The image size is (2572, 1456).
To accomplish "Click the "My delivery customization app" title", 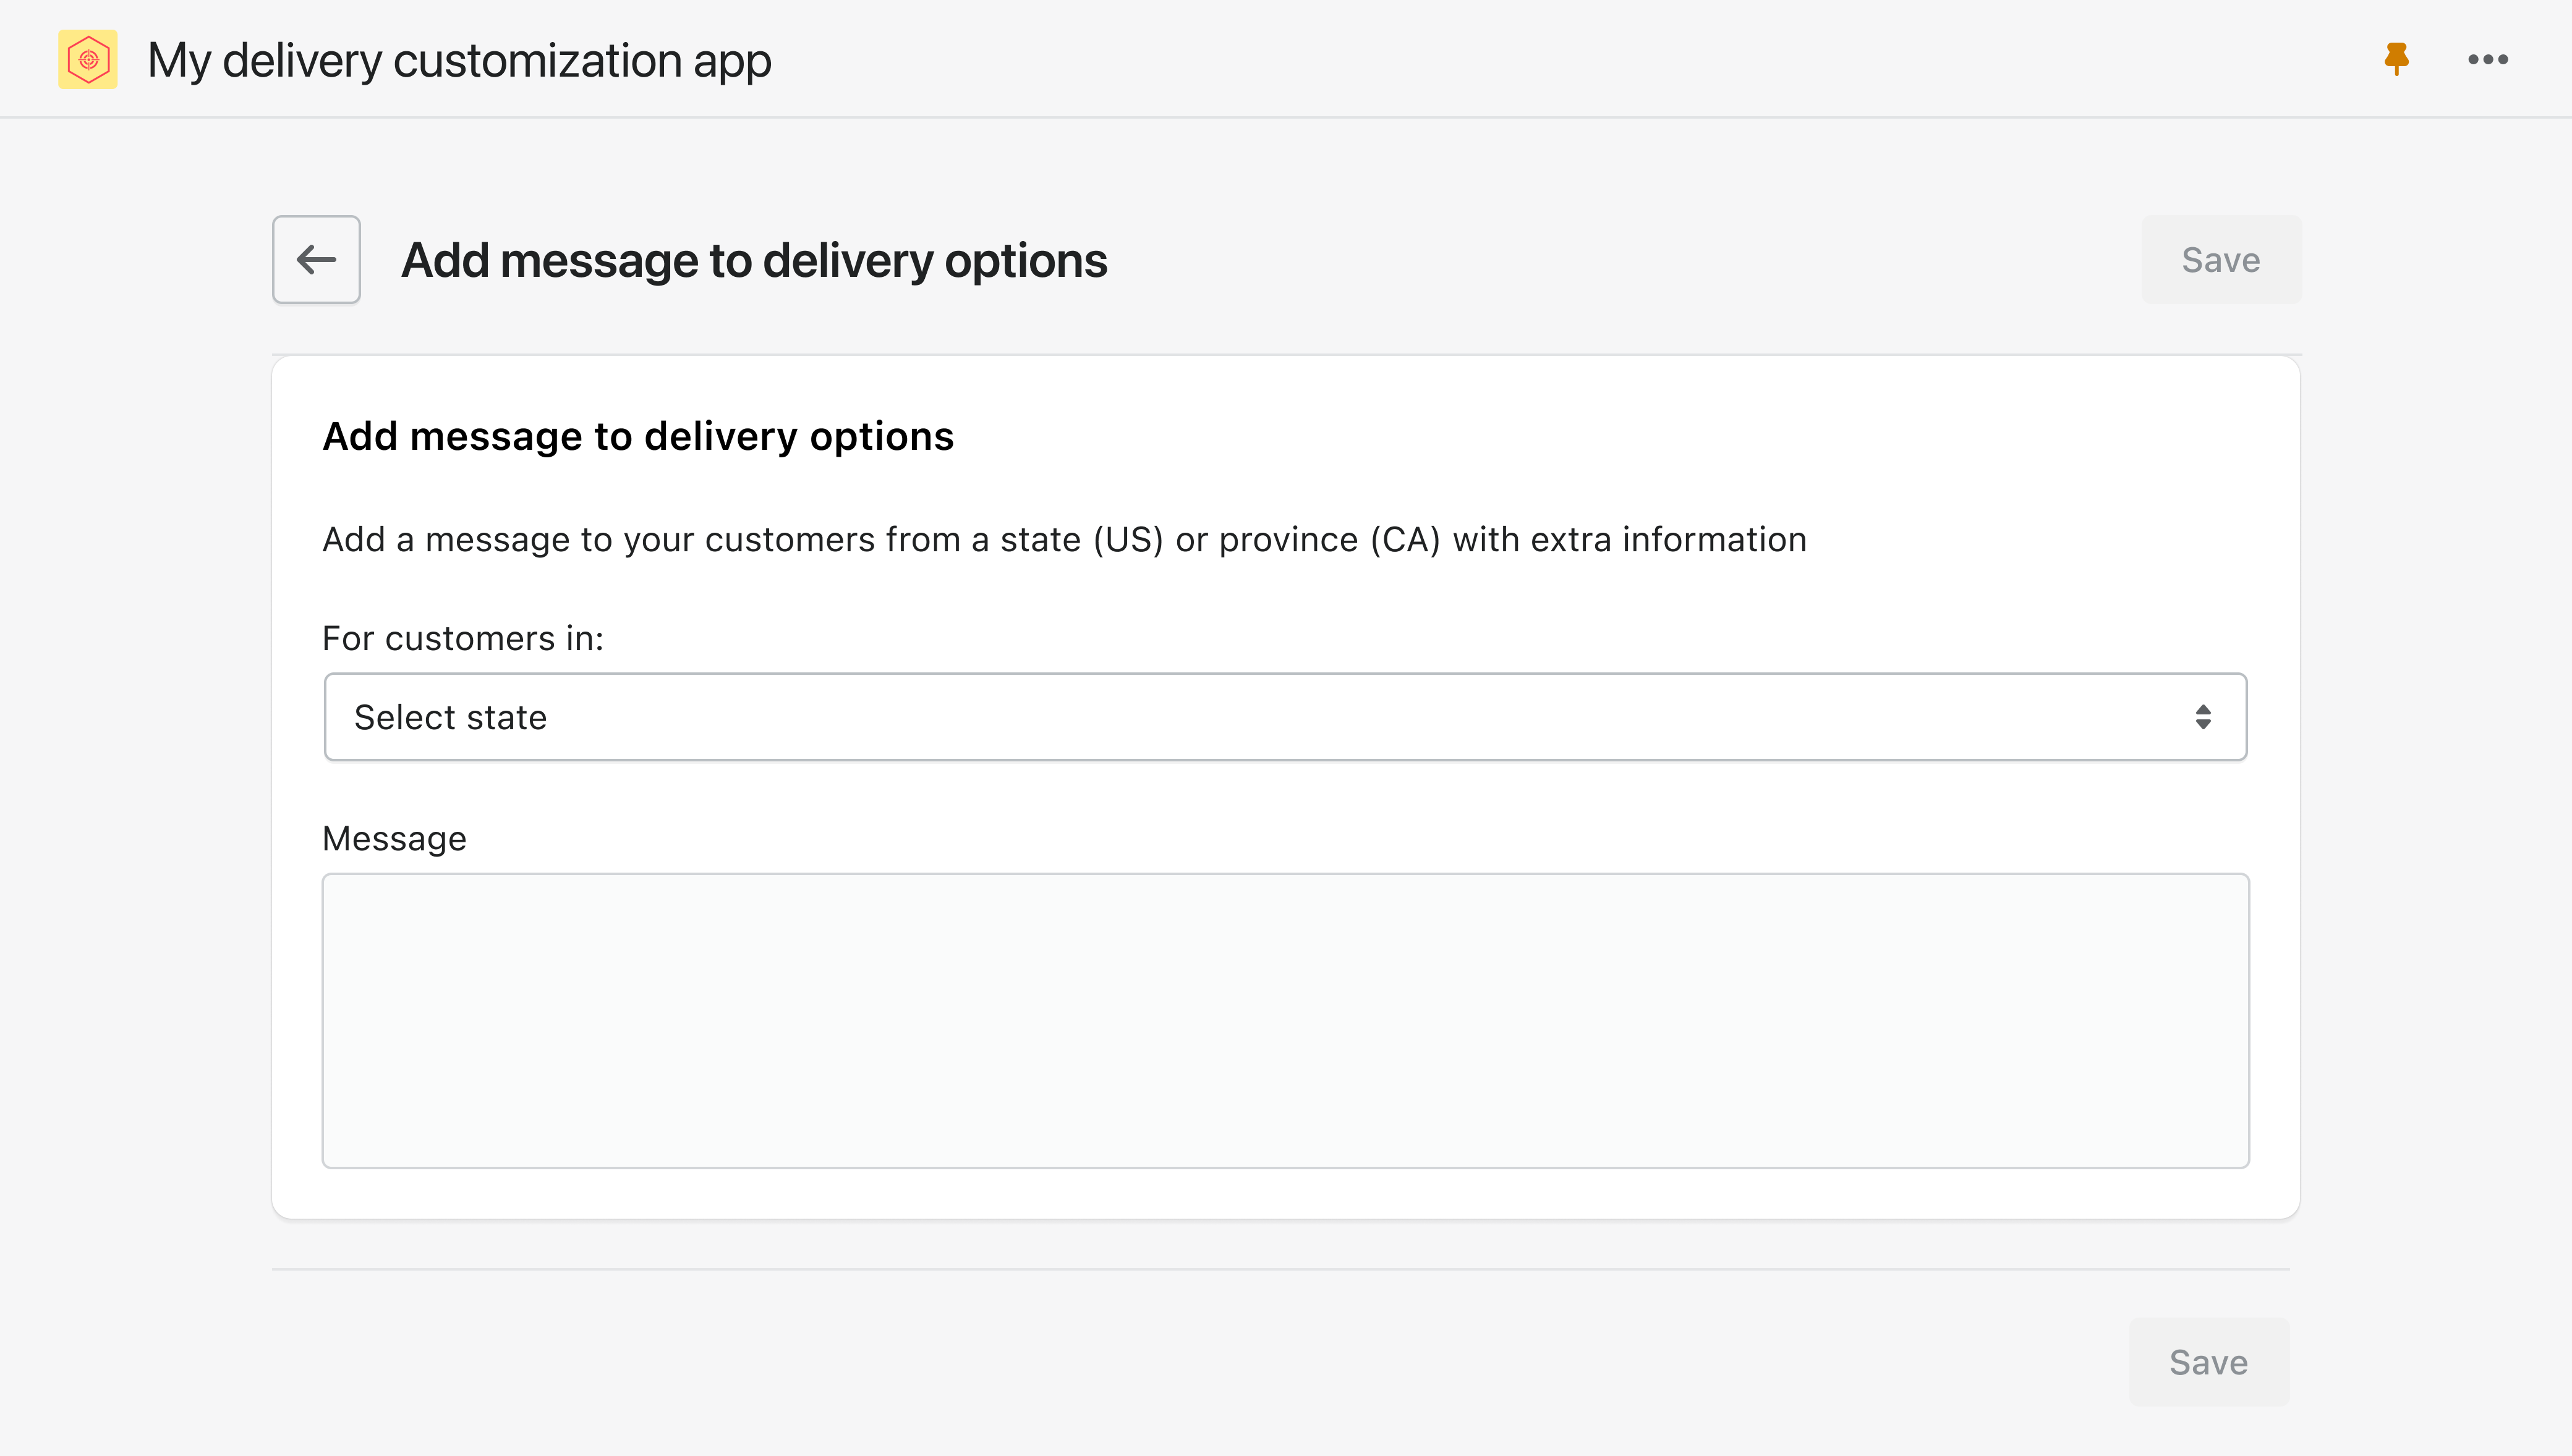I will [x=459, y=60].
